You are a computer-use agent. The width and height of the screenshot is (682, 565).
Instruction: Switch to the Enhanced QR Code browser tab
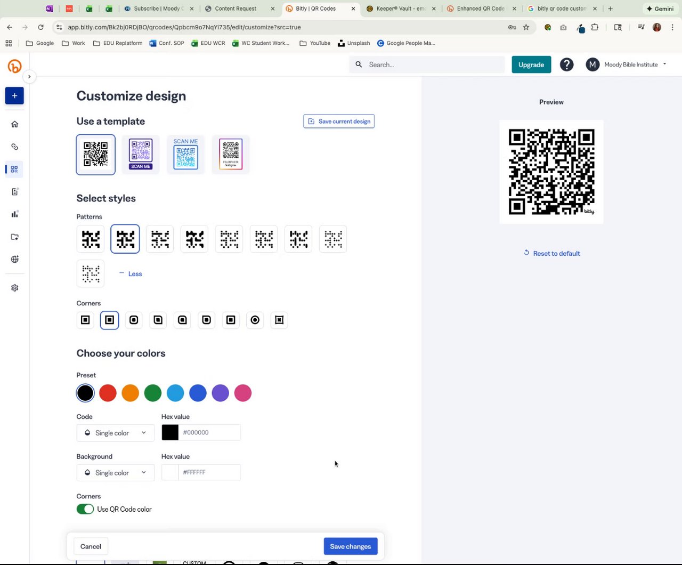(482, 9)
